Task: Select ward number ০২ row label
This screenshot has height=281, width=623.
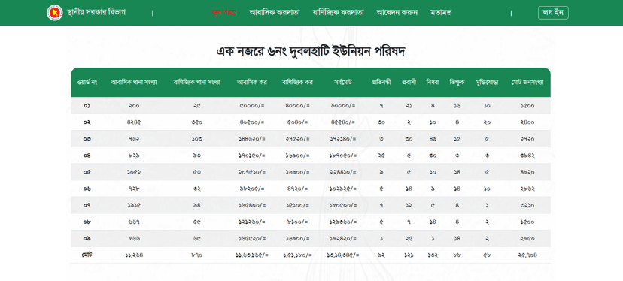Action: (87, 122)
